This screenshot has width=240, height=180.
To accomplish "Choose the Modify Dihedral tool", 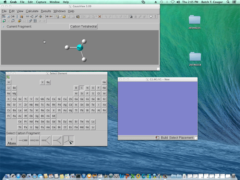I will [x=36, y=16].
